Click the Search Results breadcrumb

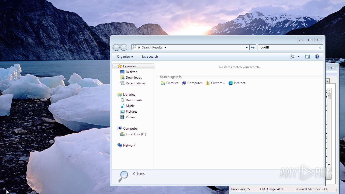coord(152,47)
